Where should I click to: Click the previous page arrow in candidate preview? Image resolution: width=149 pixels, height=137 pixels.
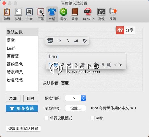point(116,65)
